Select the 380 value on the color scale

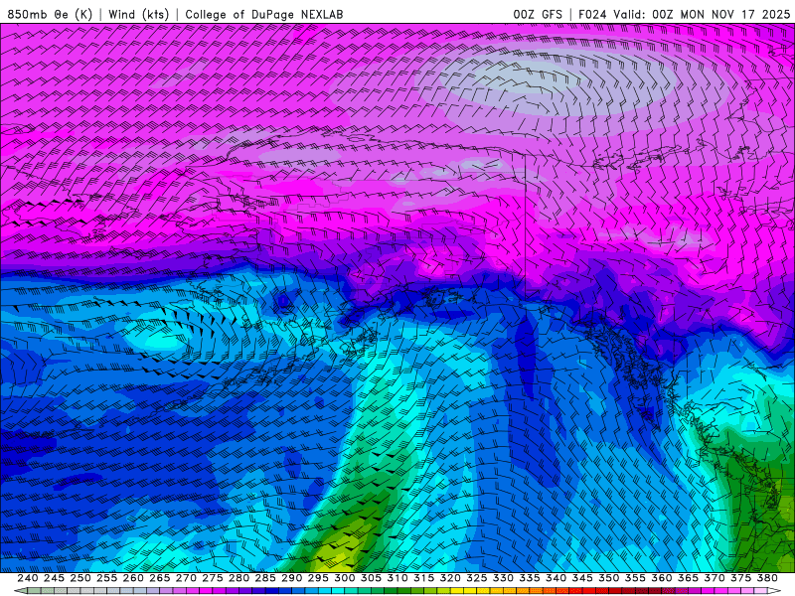(x=767, y=578)
